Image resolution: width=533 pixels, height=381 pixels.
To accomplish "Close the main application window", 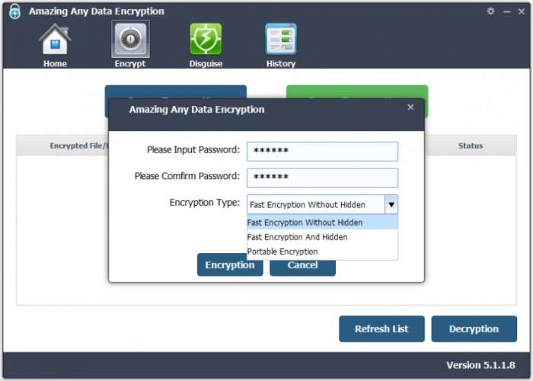I will pyautogui.click(x=522, y=11).
